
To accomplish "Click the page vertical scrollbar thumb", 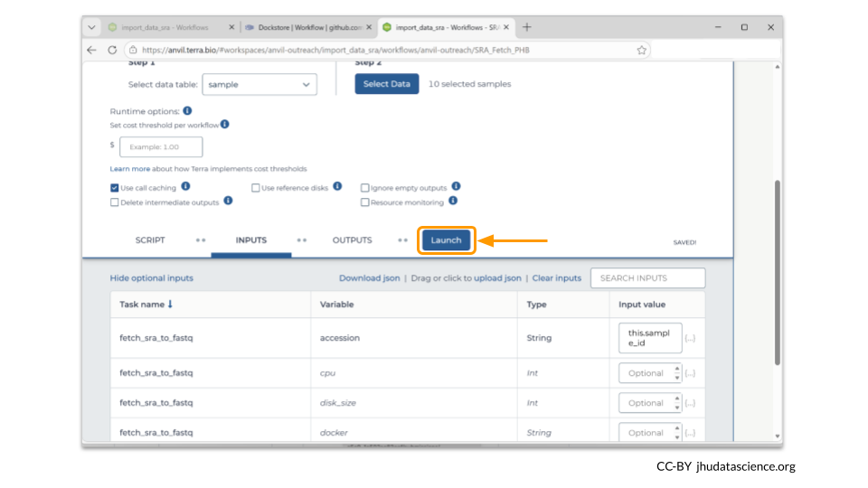I will (778, 272).
